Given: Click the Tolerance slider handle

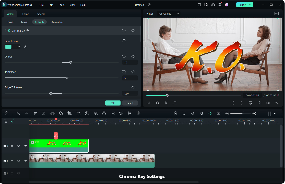Looking at the screenshot, I should point(67,78).
